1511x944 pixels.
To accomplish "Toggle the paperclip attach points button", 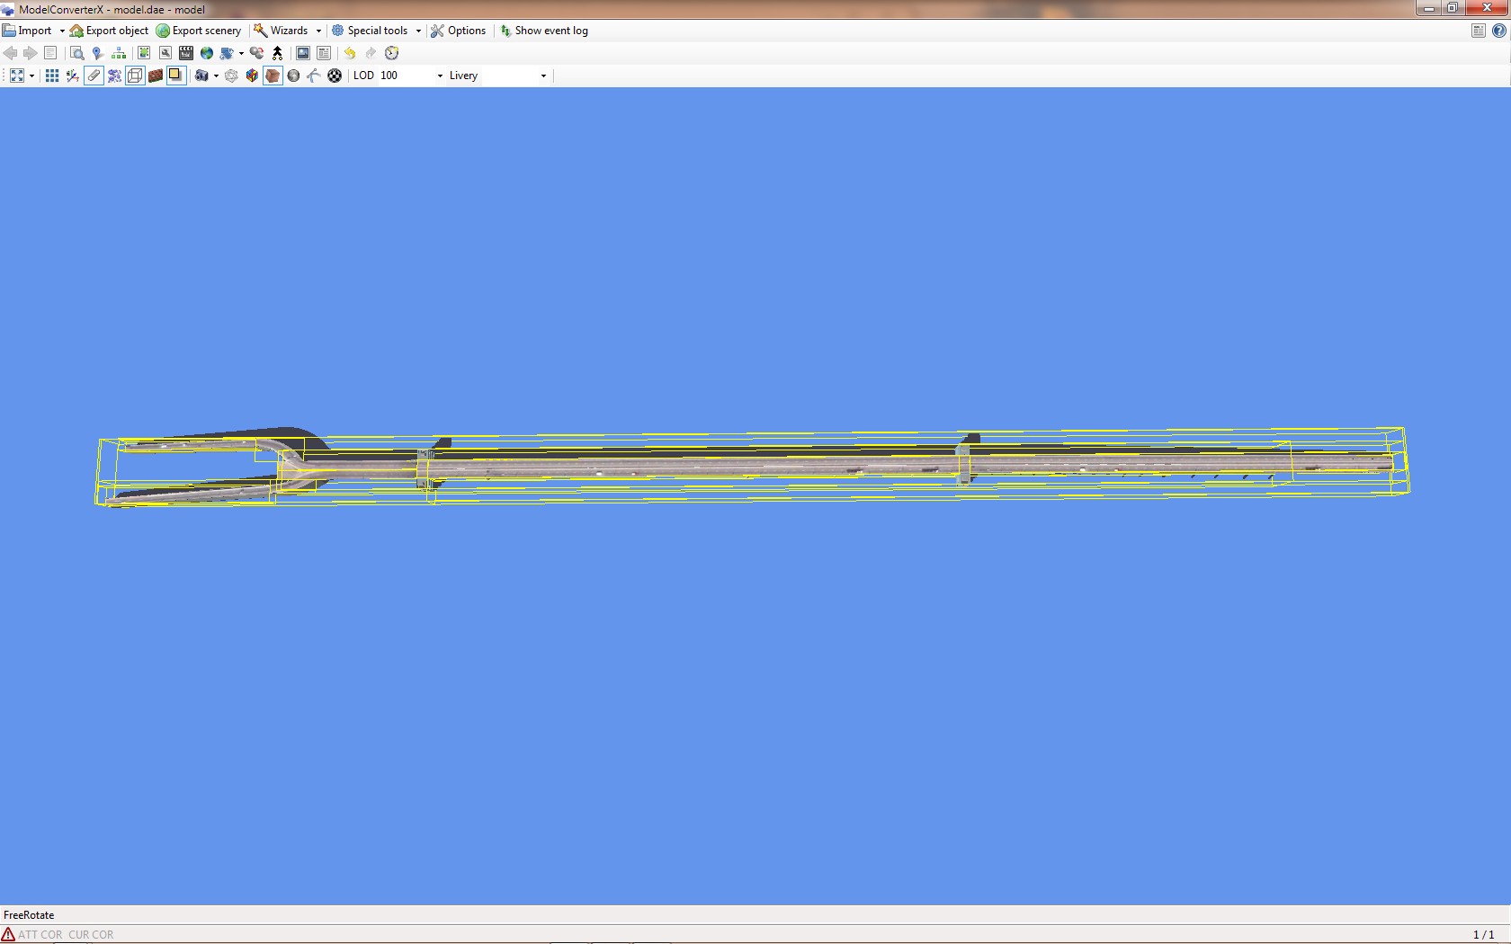I will [94, 76].
